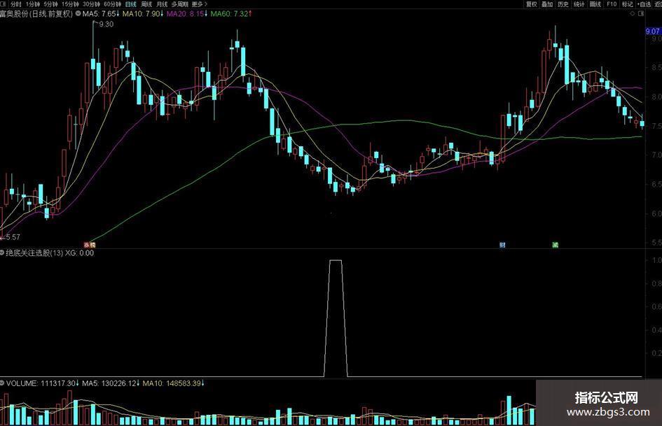Select the 1分钟 period tab
662x426 pixels.
pyautogui.click(x=32, y=3)
